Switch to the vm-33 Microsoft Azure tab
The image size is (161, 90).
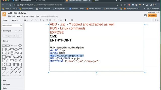point(23,1)
